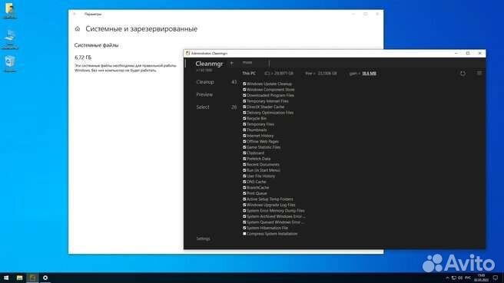Uncheck Recent Documents checkbox

[x=244, y=165]
